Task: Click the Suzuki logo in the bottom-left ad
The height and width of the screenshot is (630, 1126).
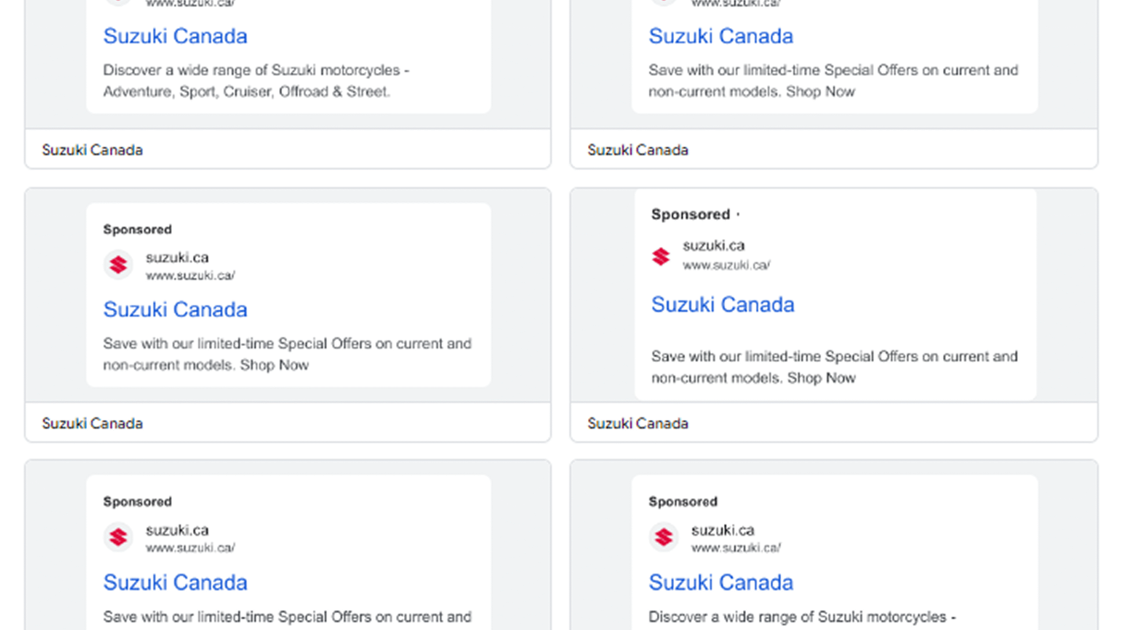Action: tap(118, 537)
